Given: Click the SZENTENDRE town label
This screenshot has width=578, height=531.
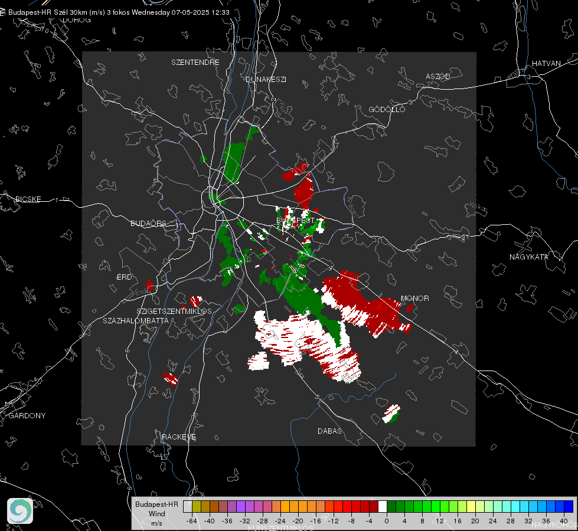Looking at the screenshot, I should click(x=195, y=63).
